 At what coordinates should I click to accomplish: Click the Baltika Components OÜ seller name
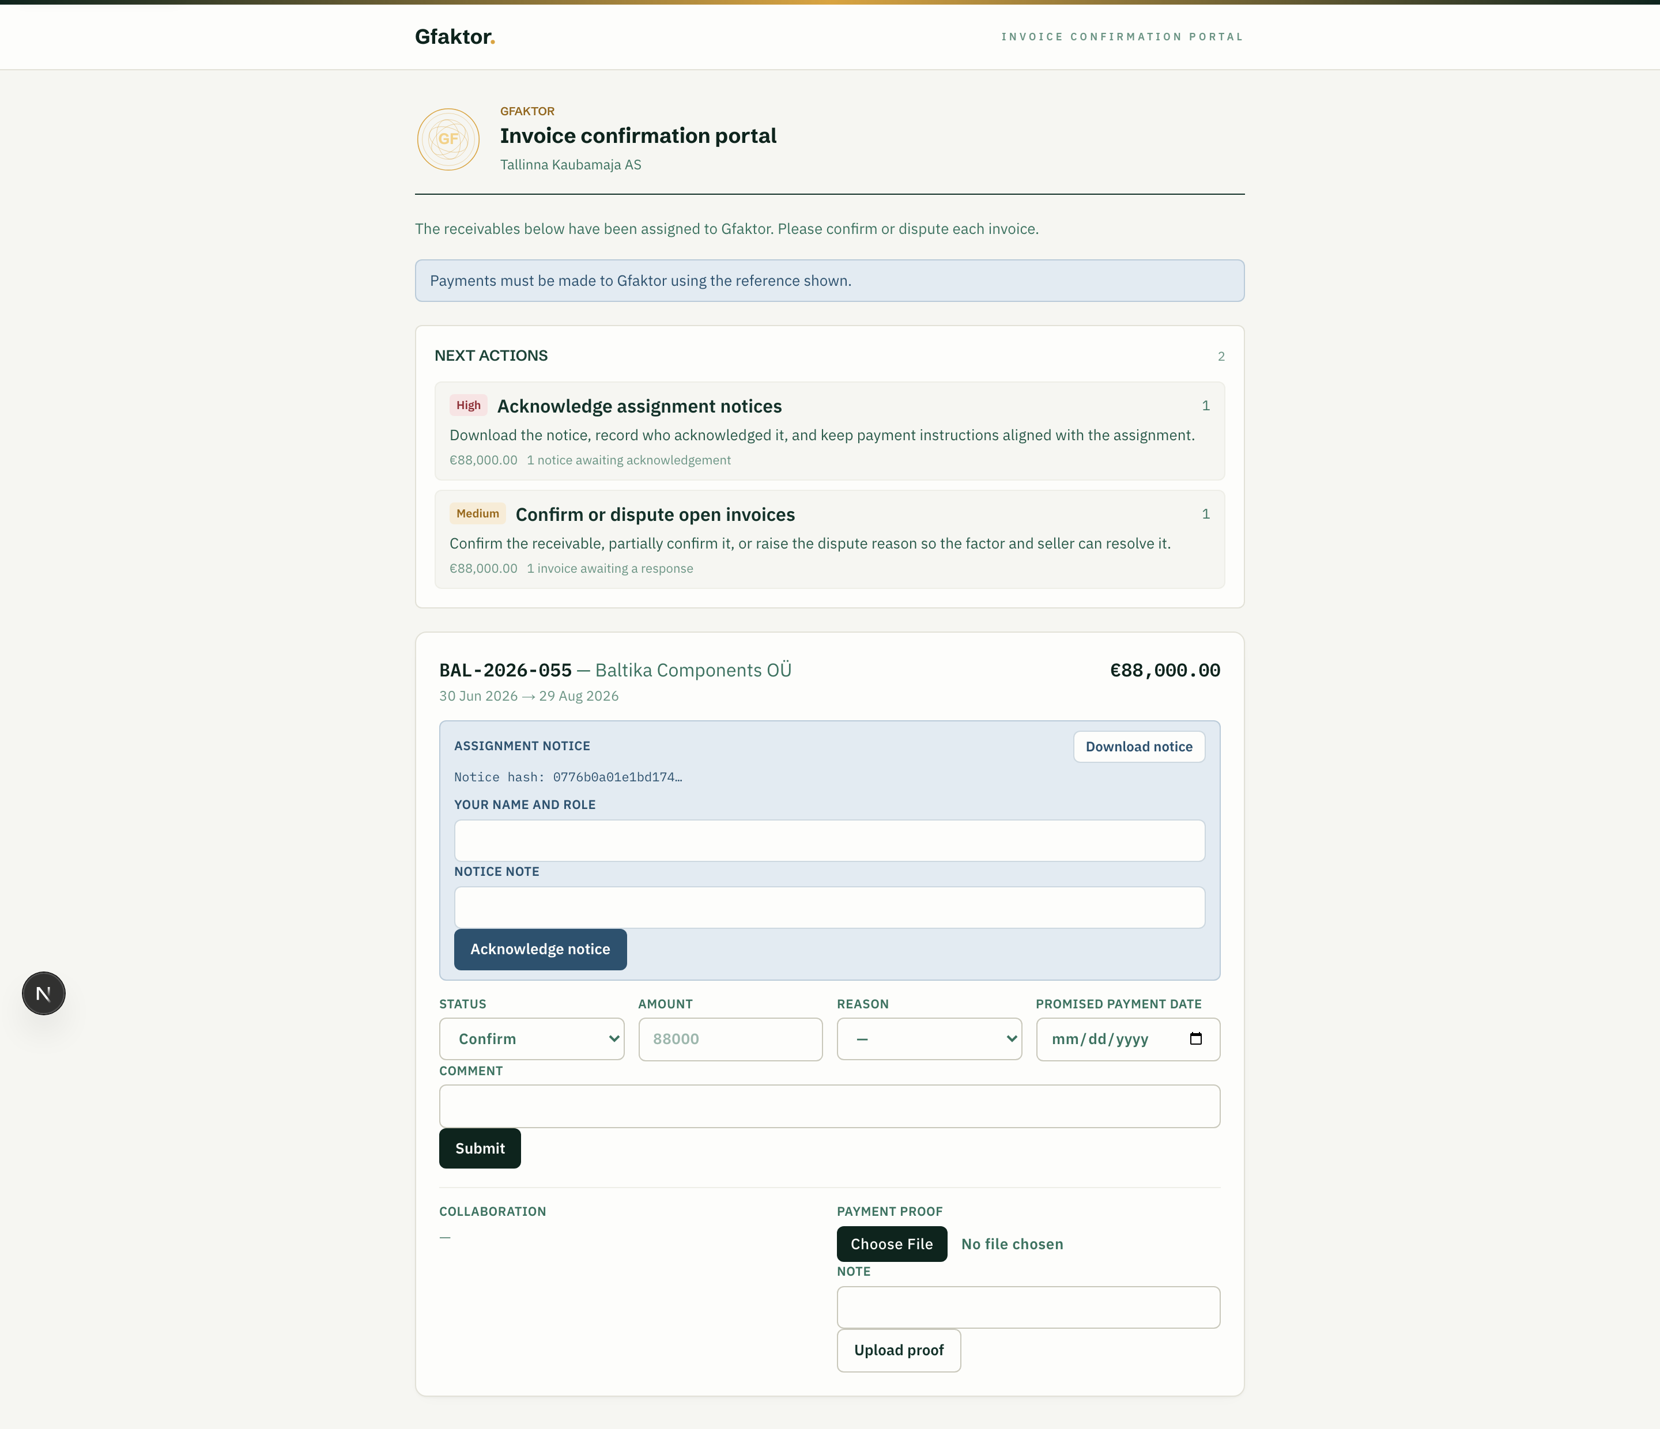(693, 671)
